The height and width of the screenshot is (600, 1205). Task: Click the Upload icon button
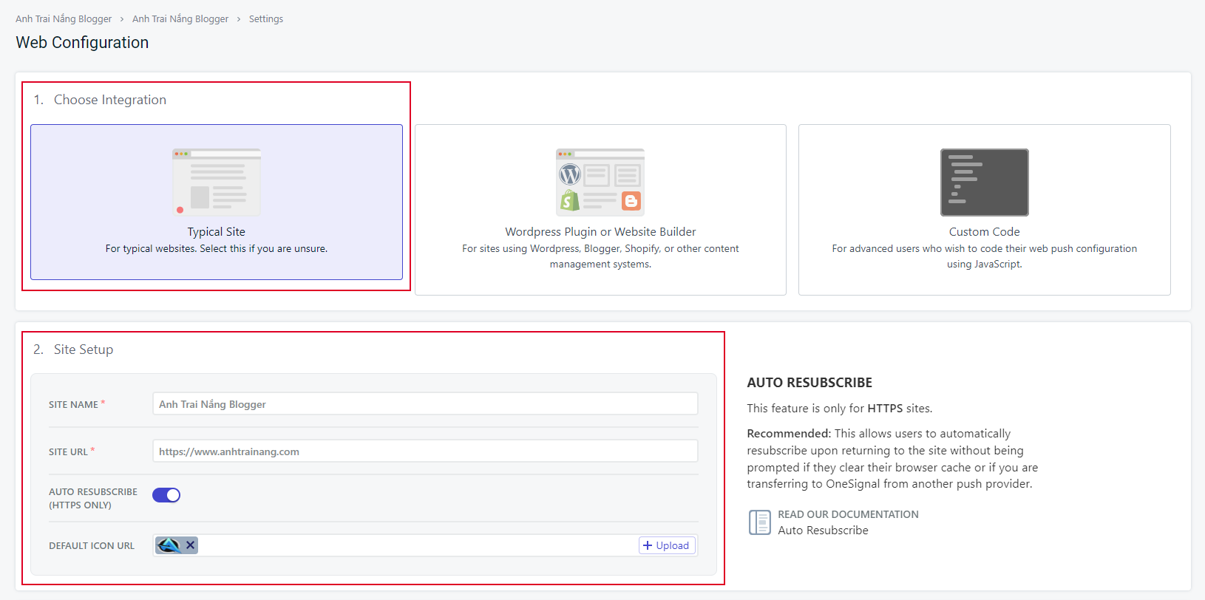coord(667,545)
